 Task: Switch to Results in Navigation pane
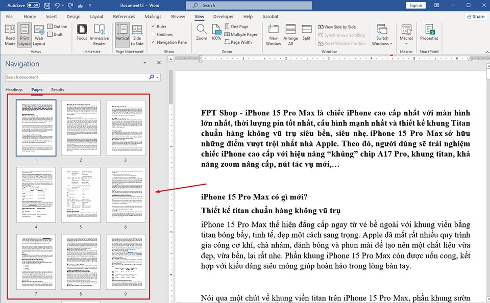pyautogui.click(x=58, y=90)
